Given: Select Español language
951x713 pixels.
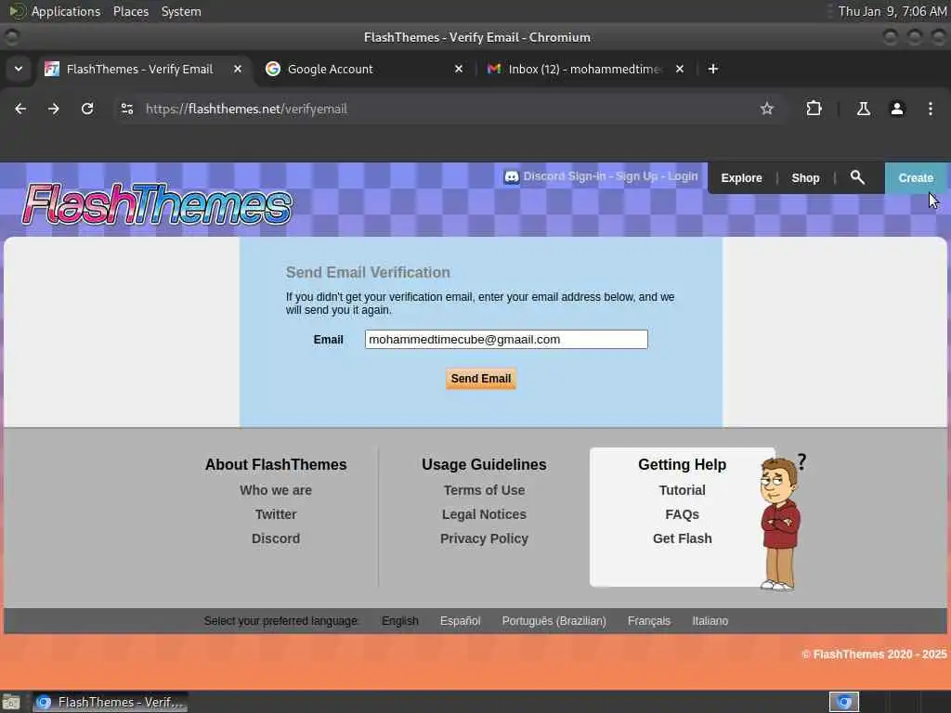Looking at the screenshot, I should [x=460, y=621].
